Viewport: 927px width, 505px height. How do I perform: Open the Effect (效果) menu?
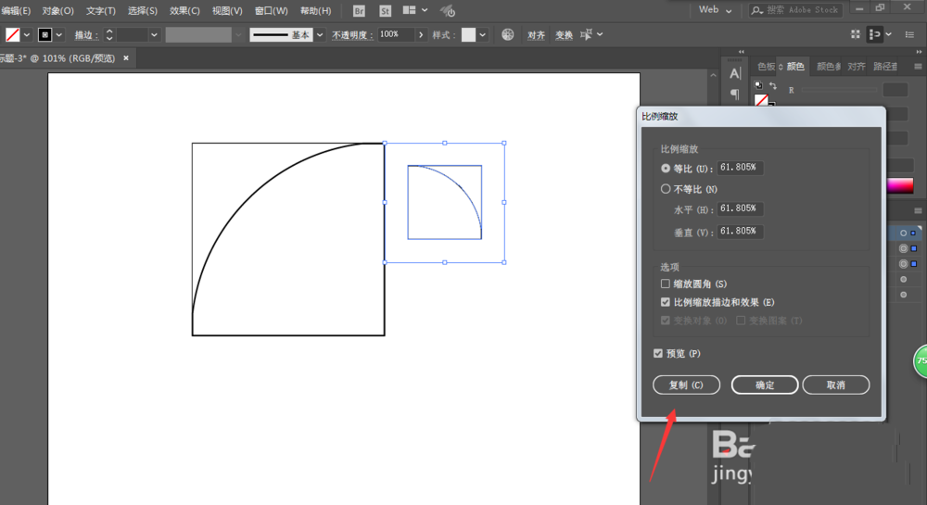pos(184,10)
